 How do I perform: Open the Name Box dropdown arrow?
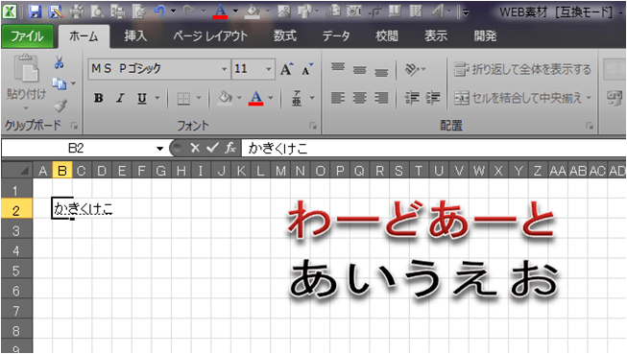[x=160, y=149]
